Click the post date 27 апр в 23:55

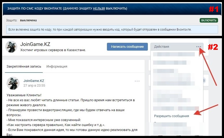(34, 85)
